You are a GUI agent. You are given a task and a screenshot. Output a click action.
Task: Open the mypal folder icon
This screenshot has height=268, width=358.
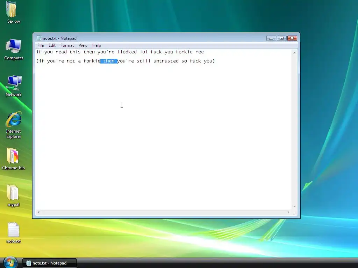coord(14,196)
